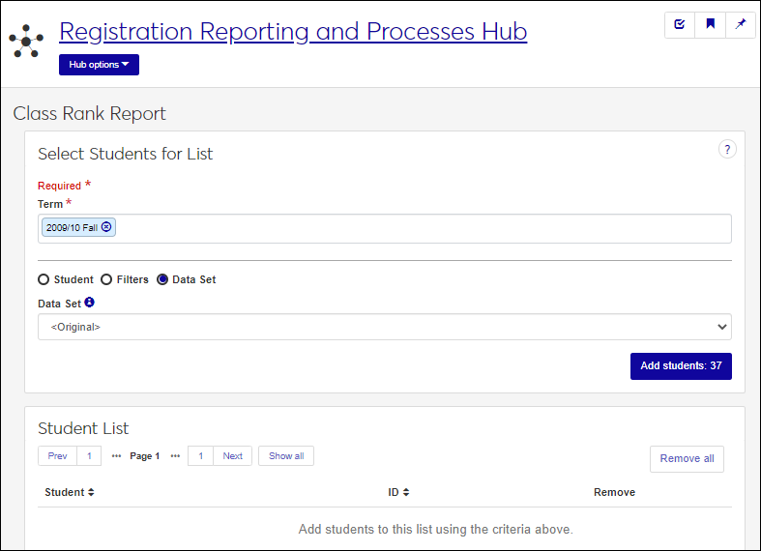Viewport: 761px width, 551px height.
Task: Open Registration Reporting and Processes Hub link
Action: (292, 31)
